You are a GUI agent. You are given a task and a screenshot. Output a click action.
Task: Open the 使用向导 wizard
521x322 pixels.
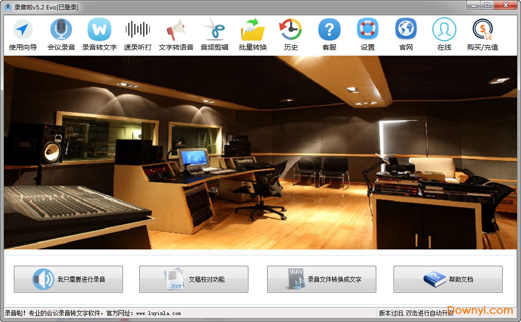point(22,34)
